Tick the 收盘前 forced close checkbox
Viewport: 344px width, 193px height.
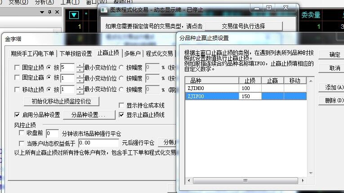[22, 133]
